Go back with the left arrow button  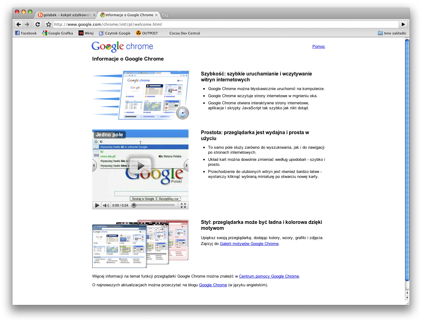[19, 24]
